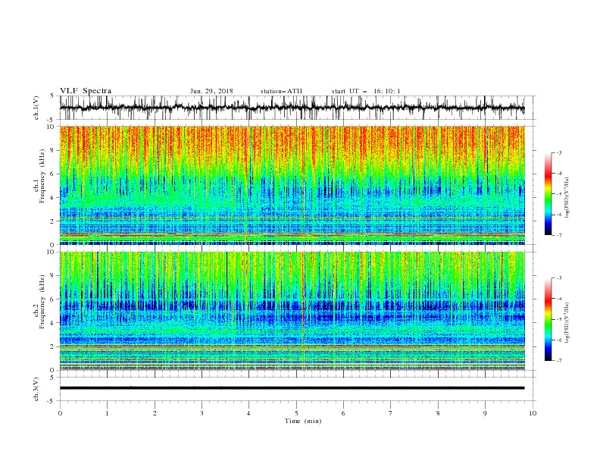The height and width of the screenshot is (464, 600).
Task: Select the "start UT = 16:10:1" text
Action: pyautogui.click(x=366, y=91)
